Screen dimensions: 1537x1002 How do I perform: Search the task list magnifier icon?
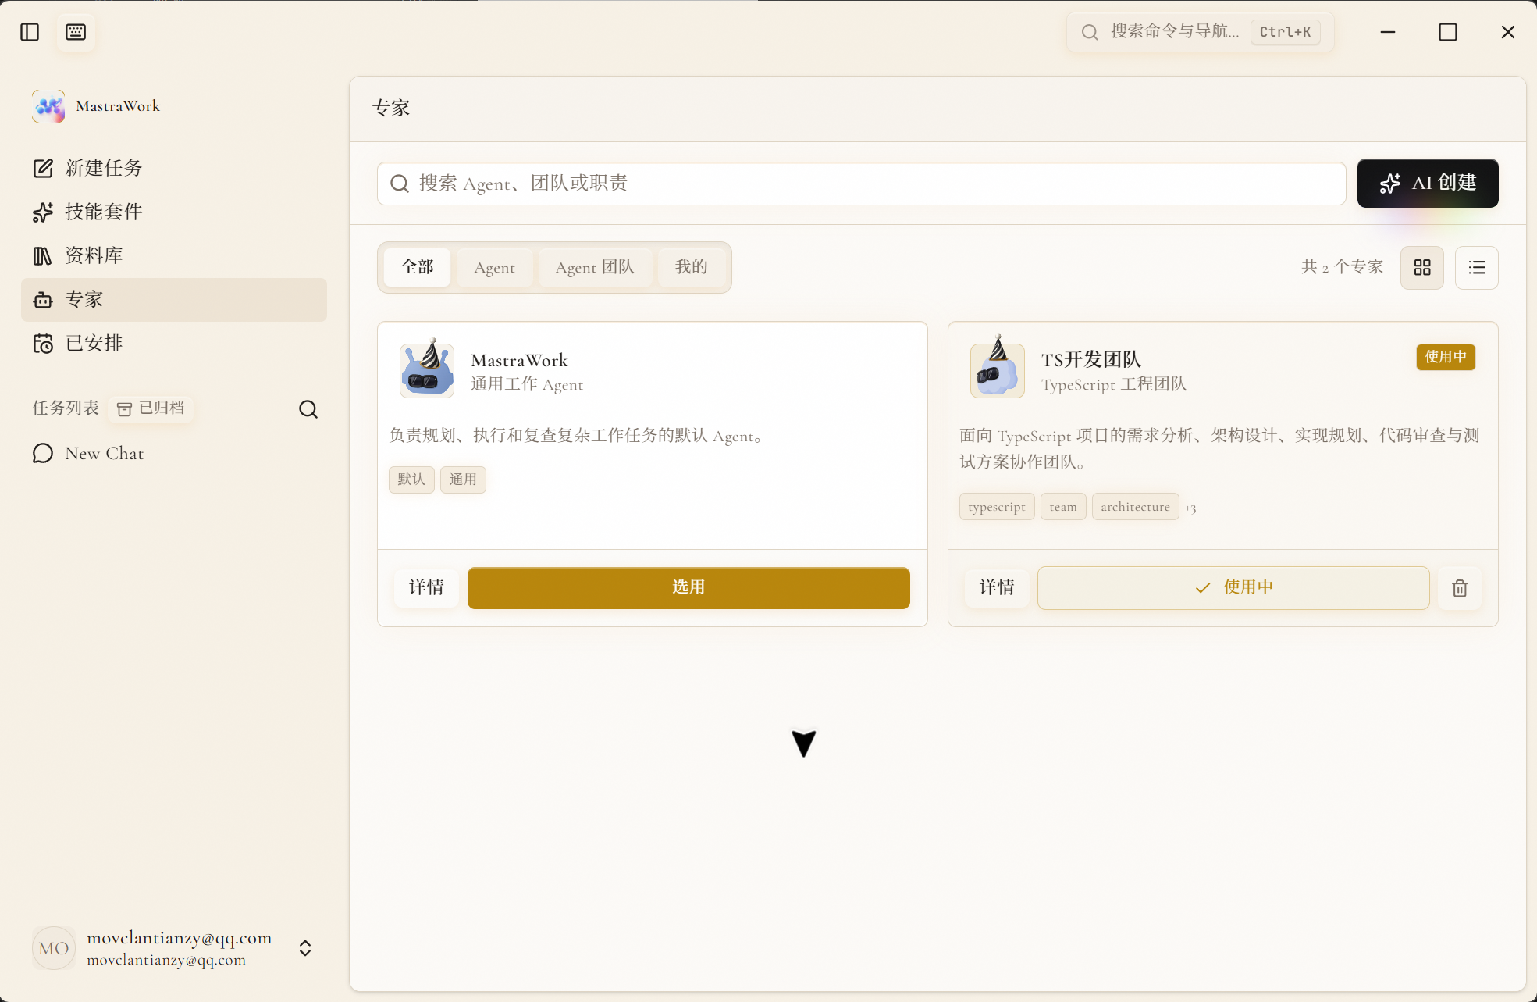click(308, 409)
